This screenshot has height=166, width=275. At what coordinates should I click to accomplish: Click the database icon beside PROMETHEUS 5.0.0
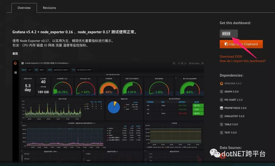[222, 108]
